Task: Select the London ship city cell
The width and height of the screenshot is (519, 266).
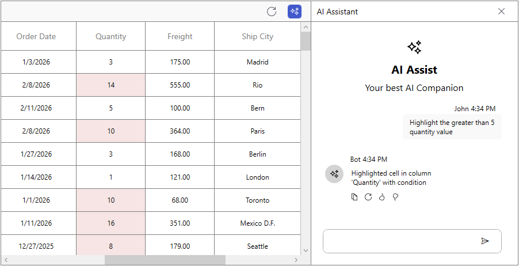Action: pos(258,177)
